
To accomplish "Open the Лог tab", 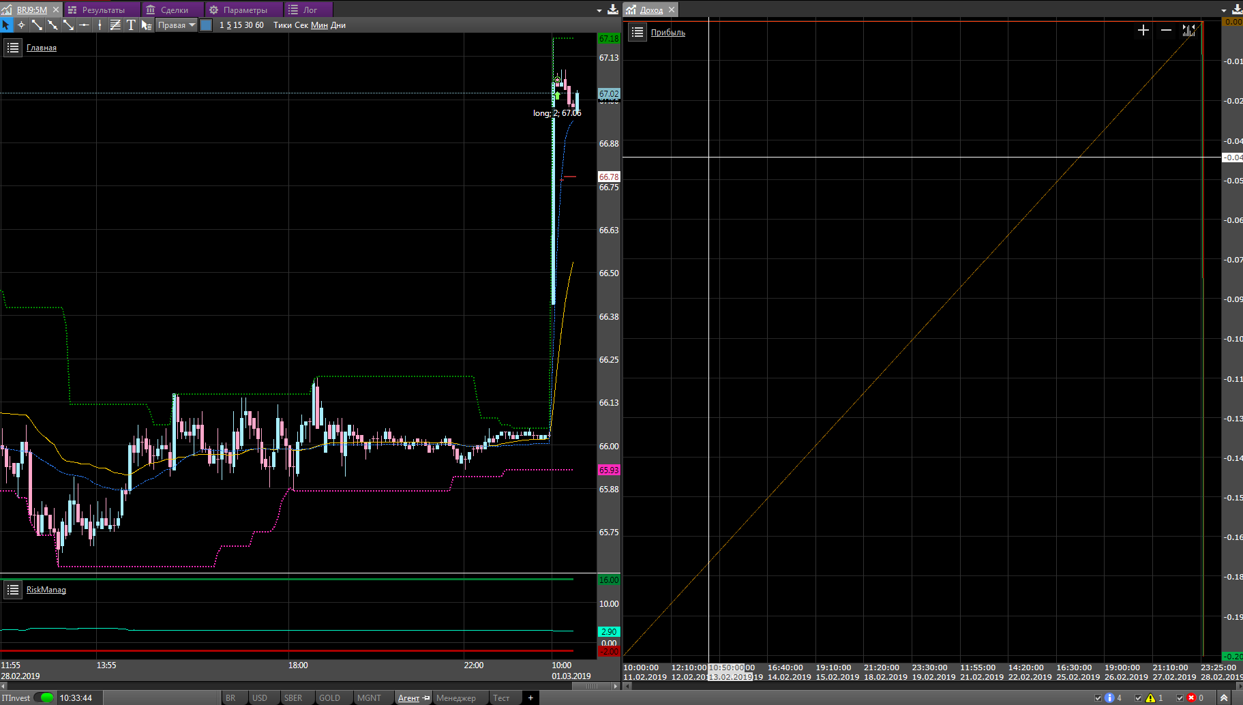I will click(x=310, y=10).
